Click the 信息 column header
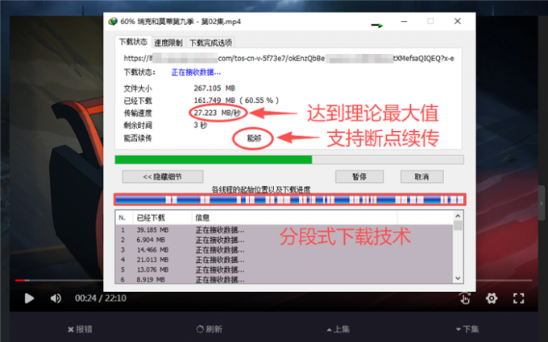548x342 pixels. [294, 218]
